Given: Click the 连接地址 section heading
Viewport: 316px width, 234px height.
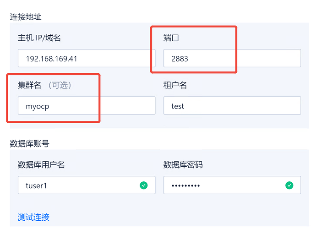Looking at the screenshot, I should click(26, 17).
